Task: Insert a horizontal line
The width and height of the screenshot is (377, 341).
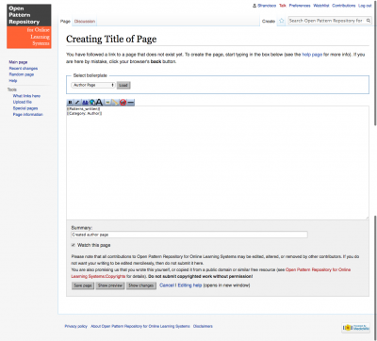Action: (131, 103)
